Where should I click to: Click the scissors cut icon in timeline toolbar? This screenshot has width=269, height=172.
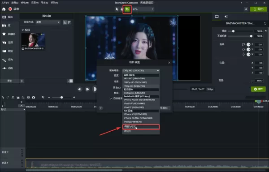click(x=13, y=97)
